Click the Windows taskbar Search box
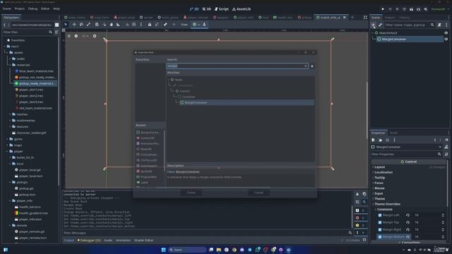The width and height of the screenshot is (452, 254). pos(187,250)
